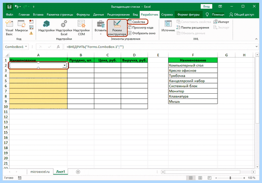Expand the Name Box dropdown
This screenshot has height=183, width=262.
point(26,47)
